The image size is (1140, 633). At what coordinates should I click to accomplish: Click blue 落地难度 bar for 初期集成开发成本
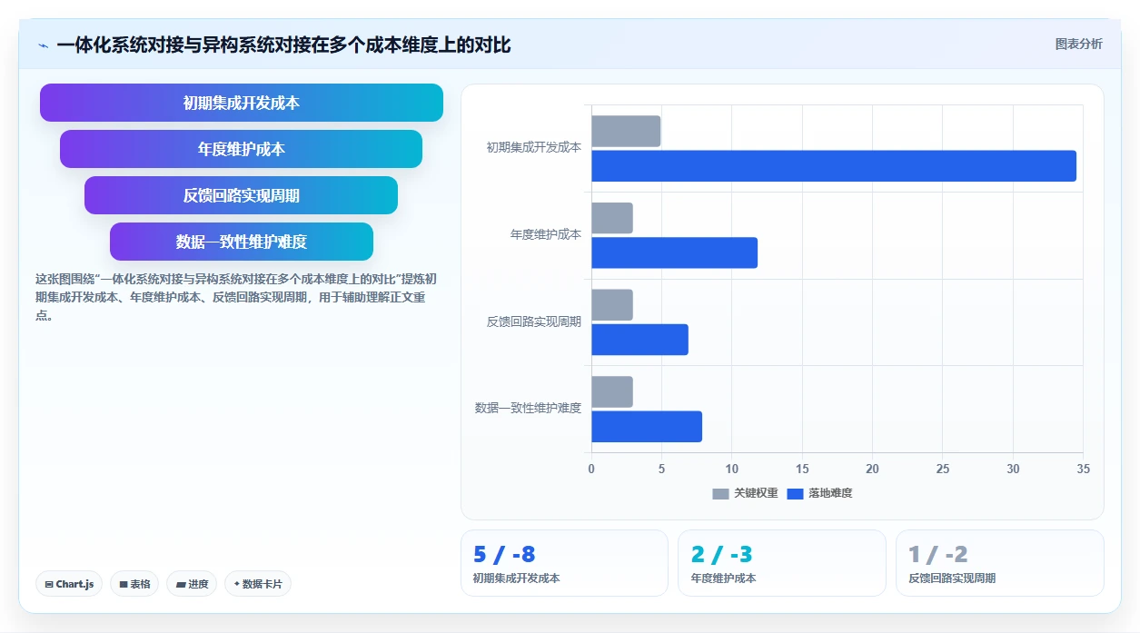point(834,166)
